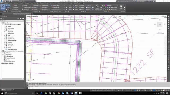Expand the Layers panel title
Image resolution: width=170 pixels, height=95 pixels.
click(x=107, y=12)
